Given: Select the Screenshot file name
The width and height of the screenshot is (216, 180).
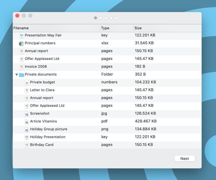Looking at the screenshot, I should click(x=40, y=114).
